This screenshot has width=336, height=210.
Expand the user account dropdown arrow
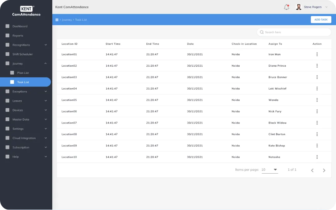coord(326,7)
